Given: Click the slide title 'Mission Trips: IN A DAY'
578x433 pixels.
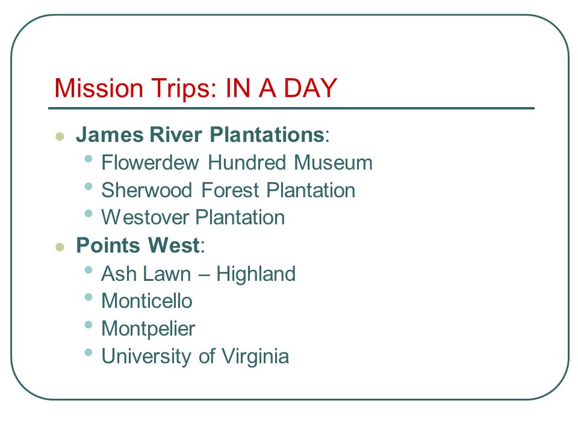Looking at the screenshot, I should tap(196, 88).
